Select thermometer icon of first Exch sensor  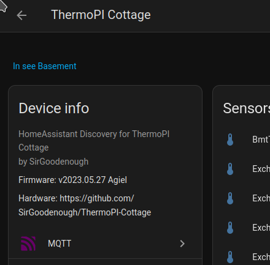tap(230, 169)
